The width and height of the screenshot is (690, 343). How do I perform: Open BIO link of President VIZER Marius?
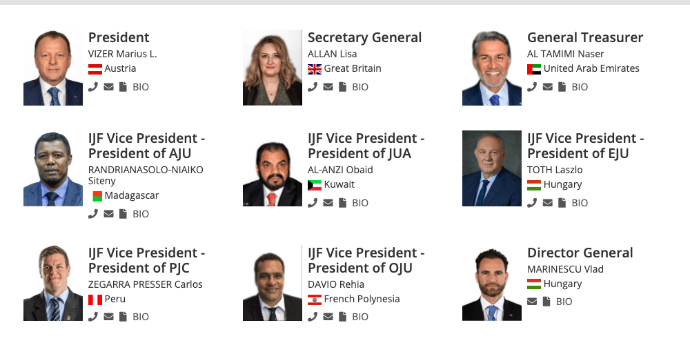pos(141,87)
